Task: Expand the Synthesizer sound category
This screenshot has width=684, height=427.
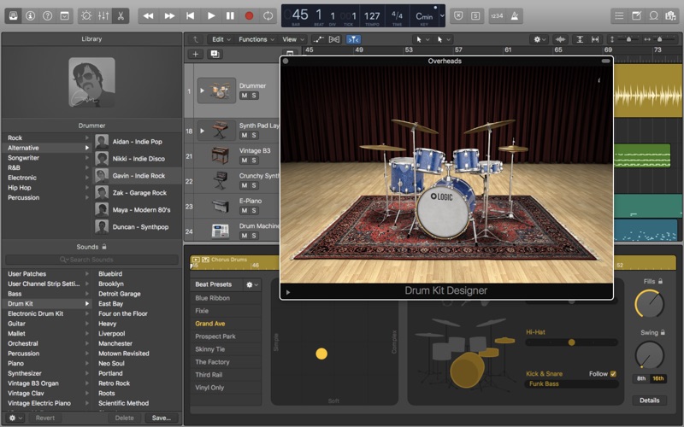Action: 87,373
